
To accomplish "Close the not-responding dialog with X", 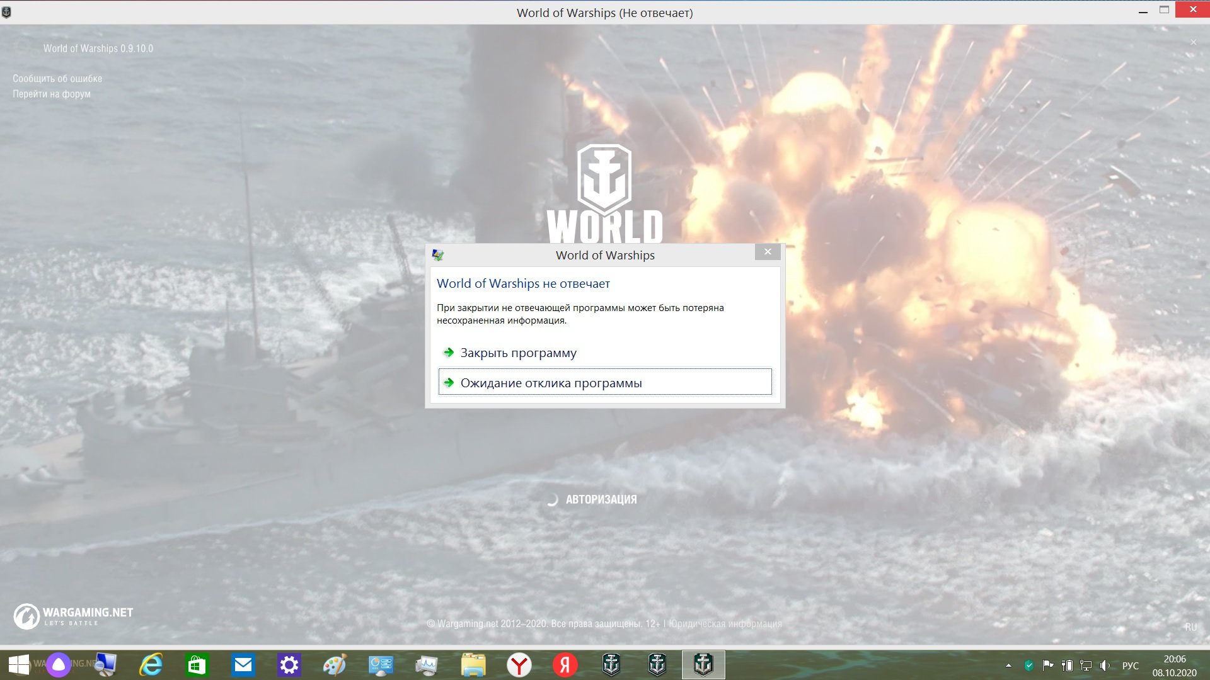I will pyautogui.click(x=768, y=252).
